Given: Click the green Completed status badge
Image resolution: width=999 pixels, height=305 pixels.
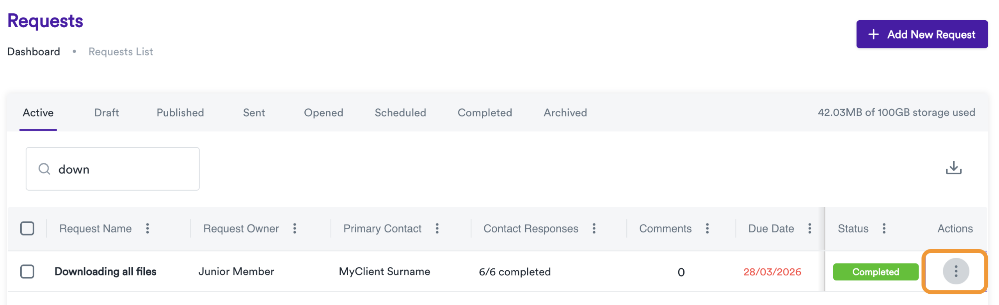Looking at the screenshot, I should tap(875, 271).
